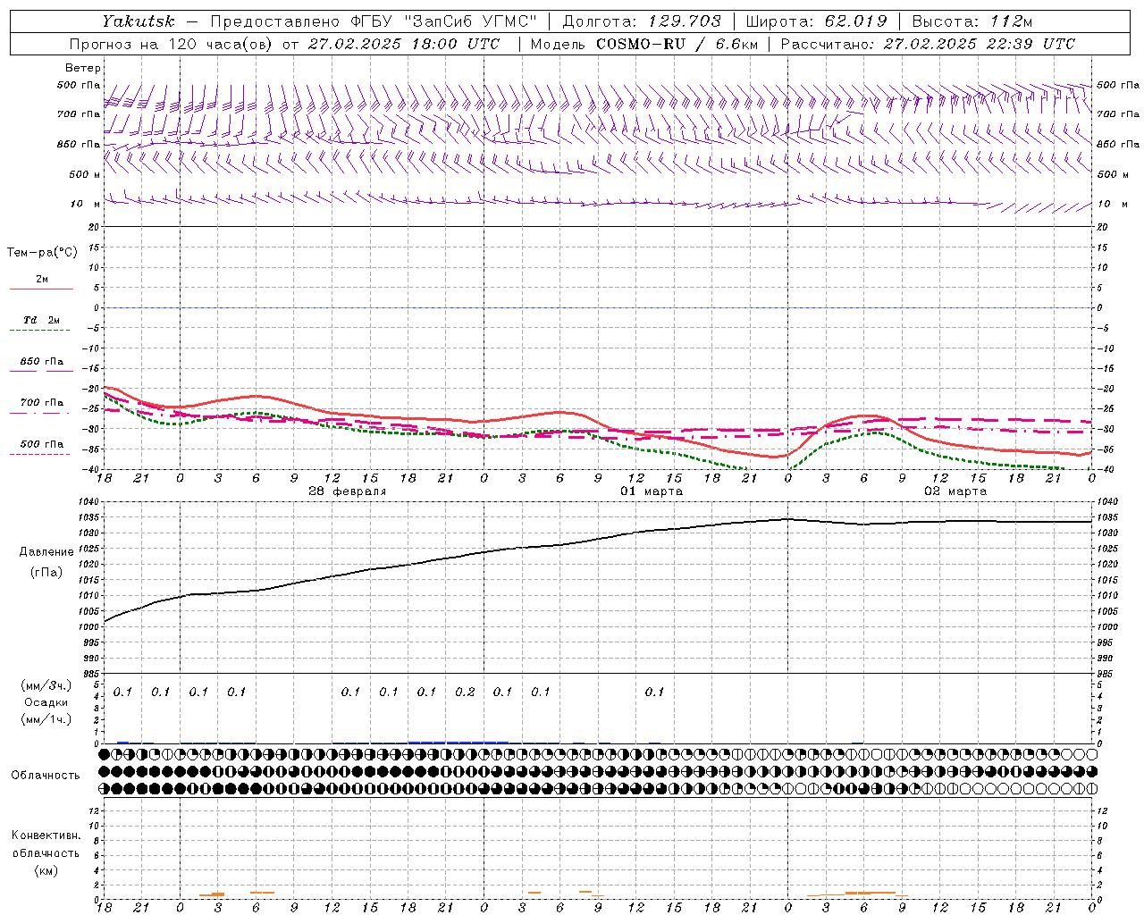Click the 'Широта: 62.019' header field
This screenshot has width=1144, height=915.
(x=816, y=21)
